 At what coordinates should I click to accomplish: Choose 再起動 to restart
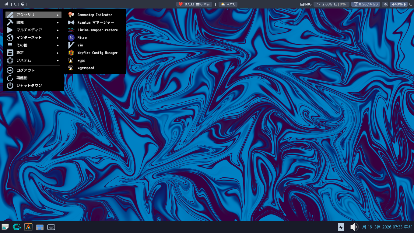(x=33, y=78)
